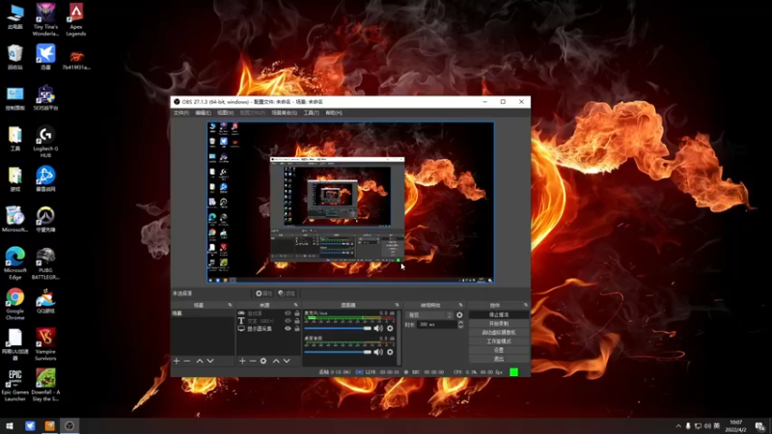Open the scene transition properties gear
The width and height of the screenshot is (772, 434).
click(459, 315)
